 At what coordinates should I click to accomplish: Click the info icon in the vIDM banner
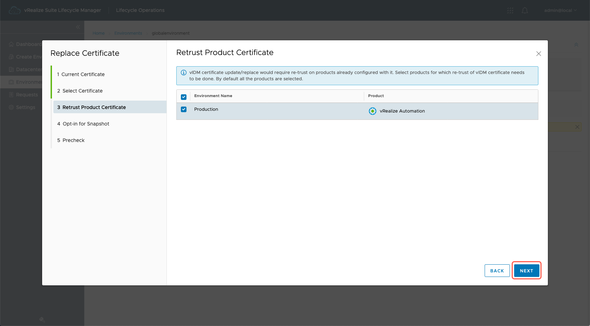[x=183, y=73]
